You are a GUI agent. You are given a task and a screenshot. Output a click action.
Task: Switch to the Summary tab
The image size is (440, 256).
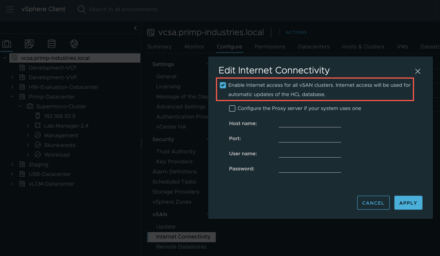click(159, 46)
